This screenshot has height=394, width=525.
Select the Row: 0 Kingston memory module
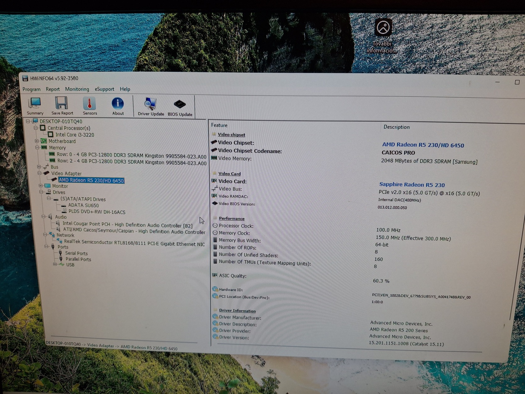132,156
